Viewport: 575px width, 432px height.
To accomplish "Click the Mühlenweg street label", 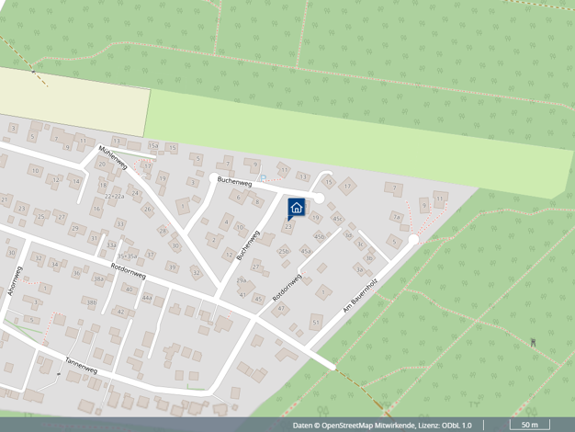I will pos(110,155).
